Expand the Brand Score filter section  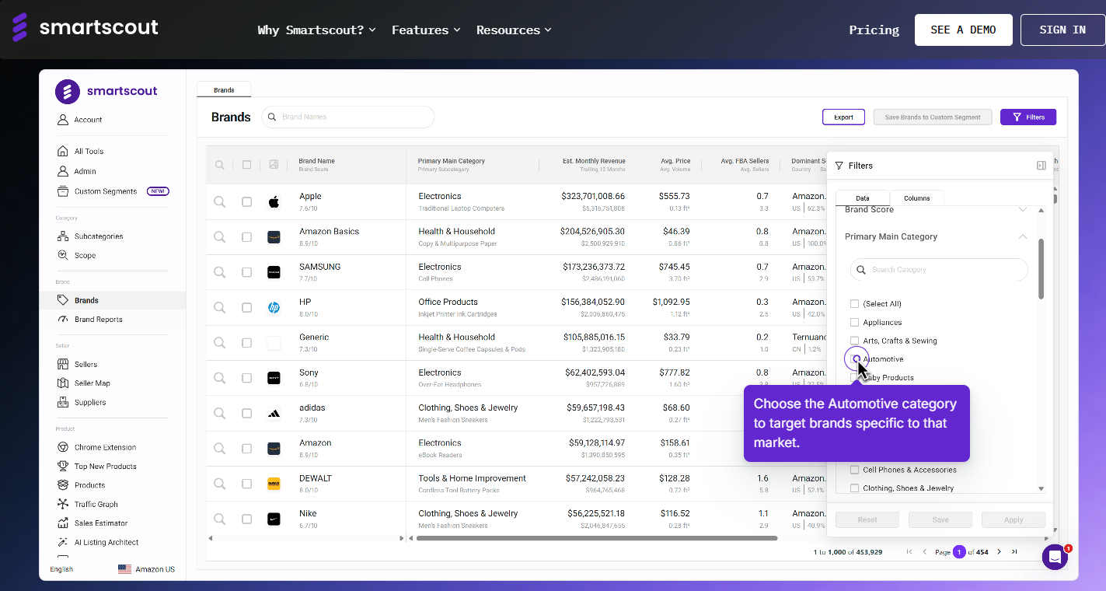click(1023, 210)
